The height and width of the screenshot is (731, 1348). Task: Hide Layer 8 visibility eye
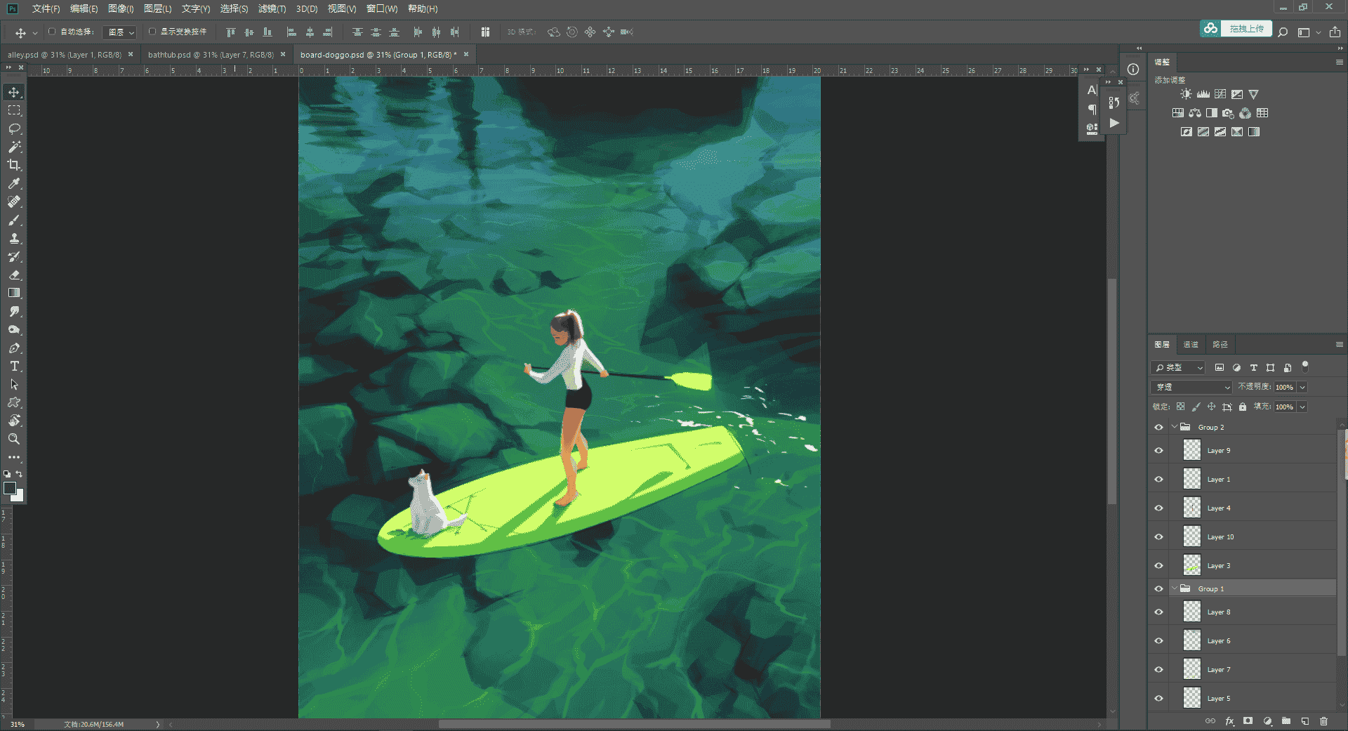point(1158,612)
